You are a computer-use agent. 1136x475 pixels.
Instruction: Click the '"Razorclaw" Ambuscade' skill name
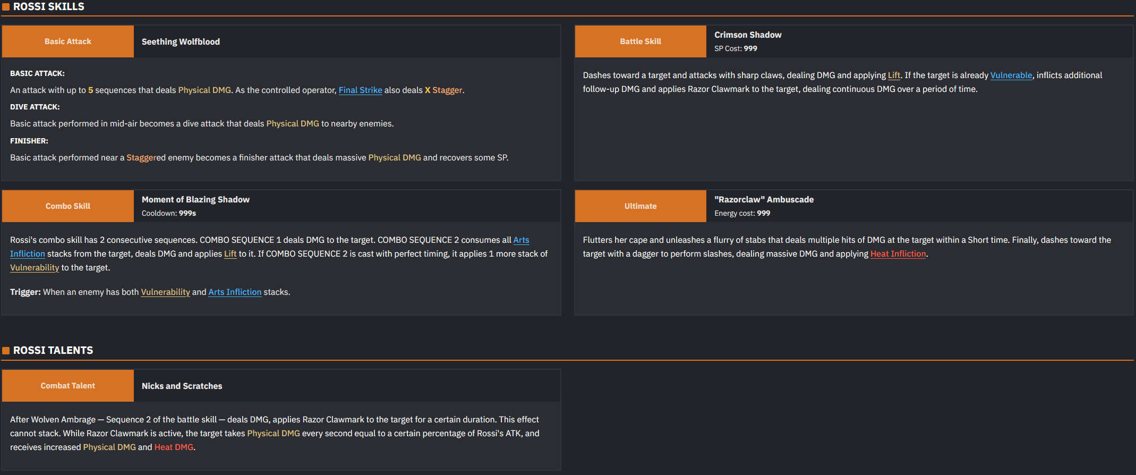(x=764, y=199)
